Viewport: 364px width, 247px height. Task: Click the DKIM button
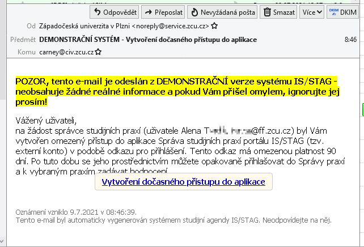coord(342,12)
